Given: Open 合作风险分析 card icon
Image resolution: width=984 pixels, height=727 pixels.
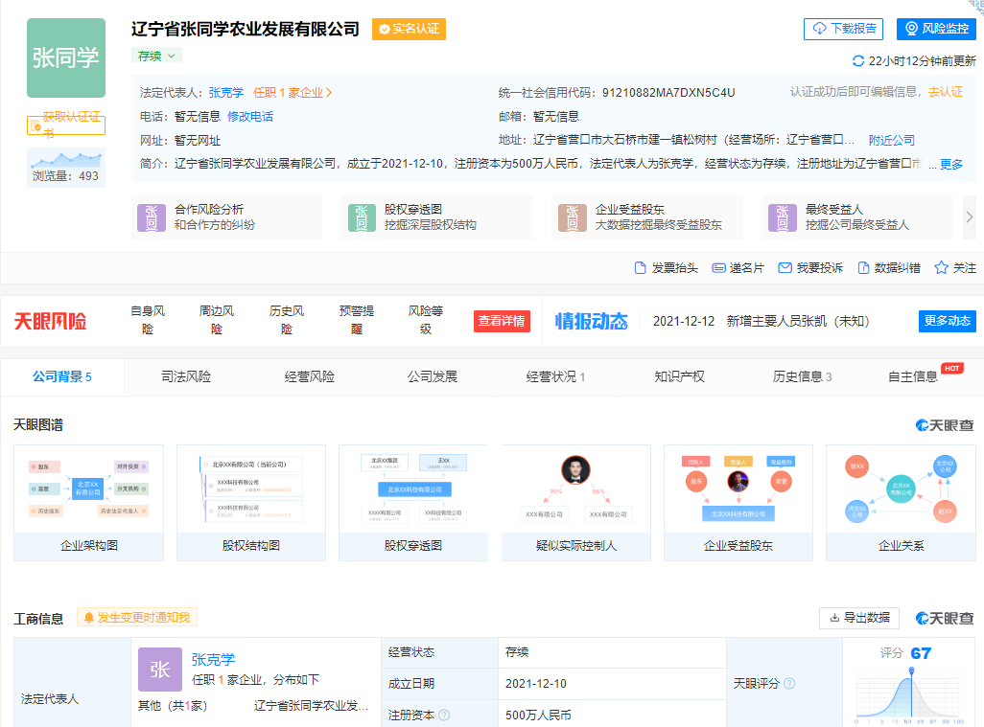Looking at the screenshot, I should coord(152,217).
